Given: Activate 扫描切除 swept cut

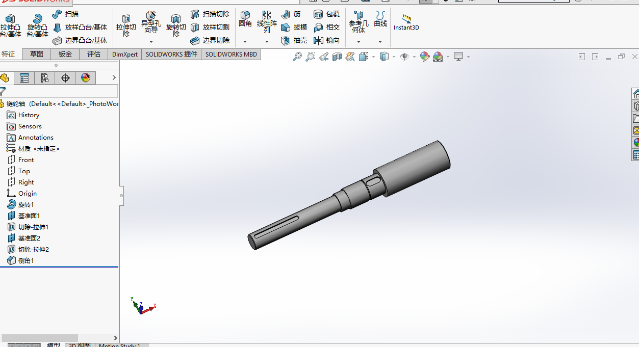Looking at the screenshot, I should point(210,14).
